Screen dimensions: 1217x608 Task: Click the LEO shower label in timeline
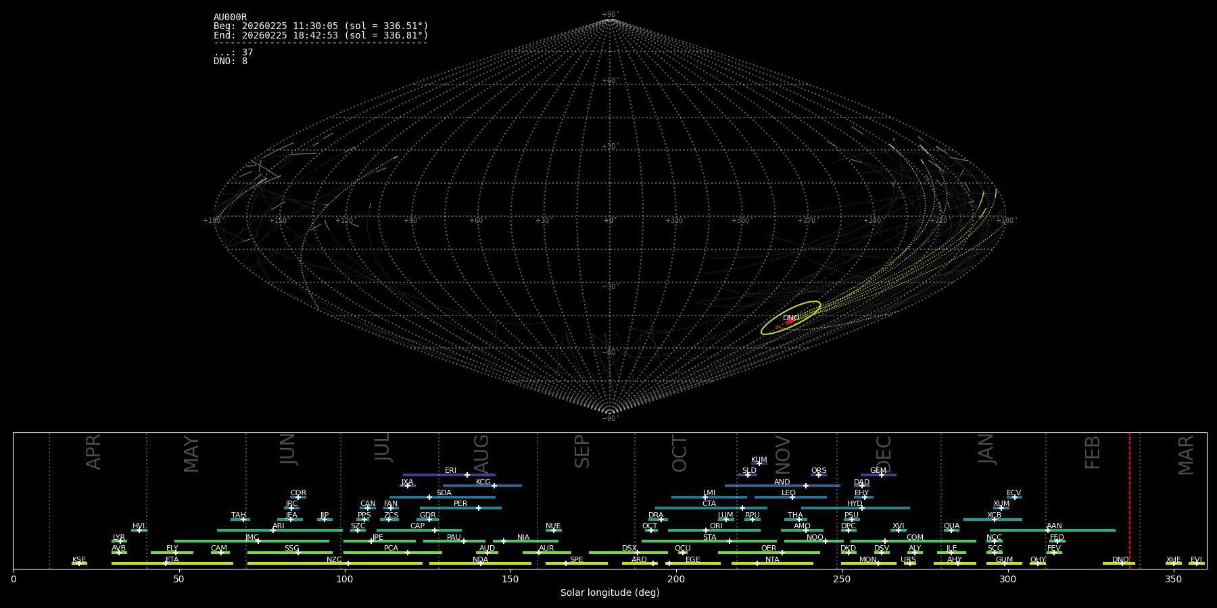pyautogui.click(x=788, y=493)
